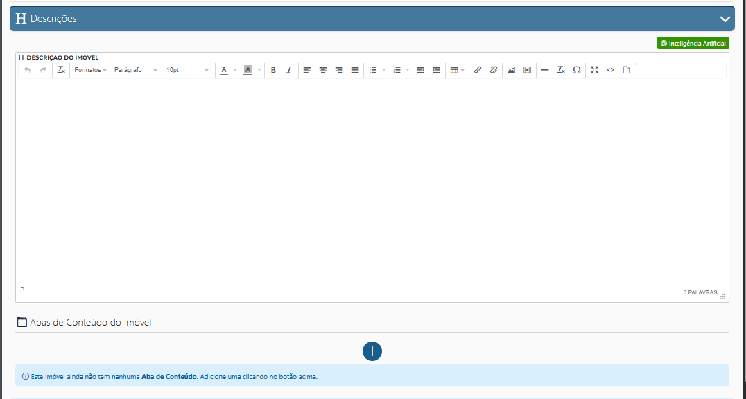Open the source code view icon
746x399 pixels.
point(610,70)
